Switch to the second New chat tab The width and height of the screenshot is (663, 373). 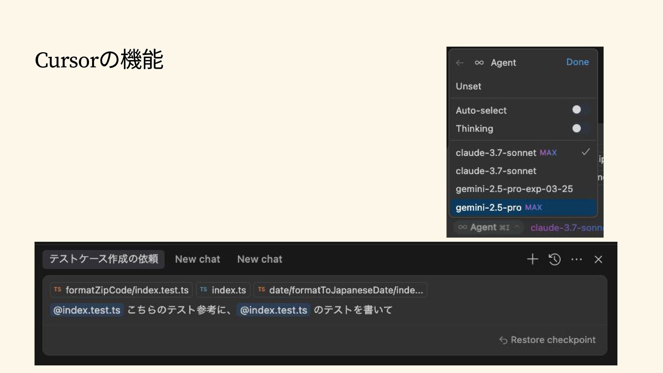point(260,259)
